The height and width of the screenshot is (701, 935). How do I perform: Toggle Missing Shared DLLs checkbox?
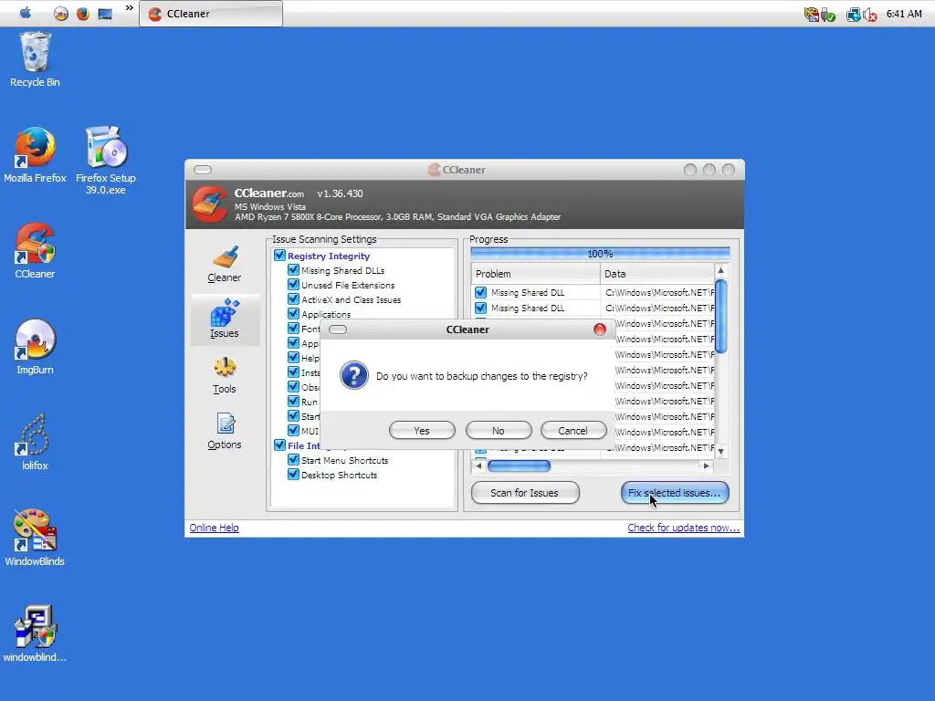[293, 269]
